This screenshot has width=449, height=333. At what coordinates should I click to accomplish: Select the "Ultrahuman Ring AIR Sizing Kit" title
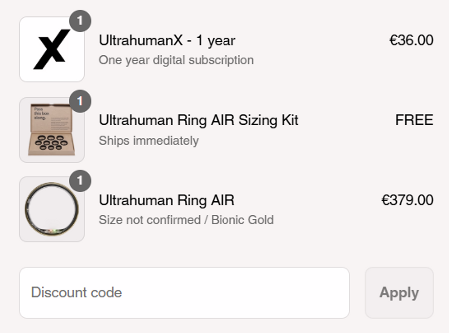199,120
